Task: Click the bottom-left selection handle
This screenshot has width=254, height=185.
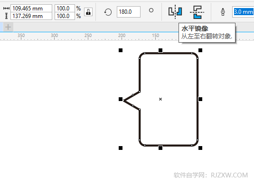Action: [x=121, y=148]
